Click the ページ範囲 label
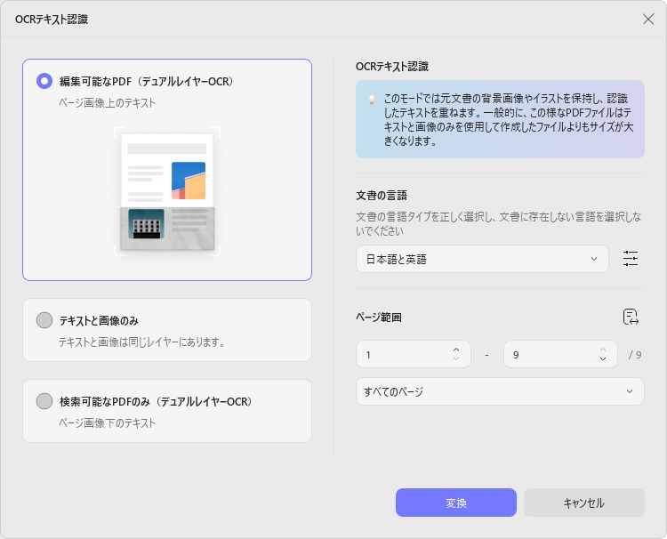 (379, 318)
